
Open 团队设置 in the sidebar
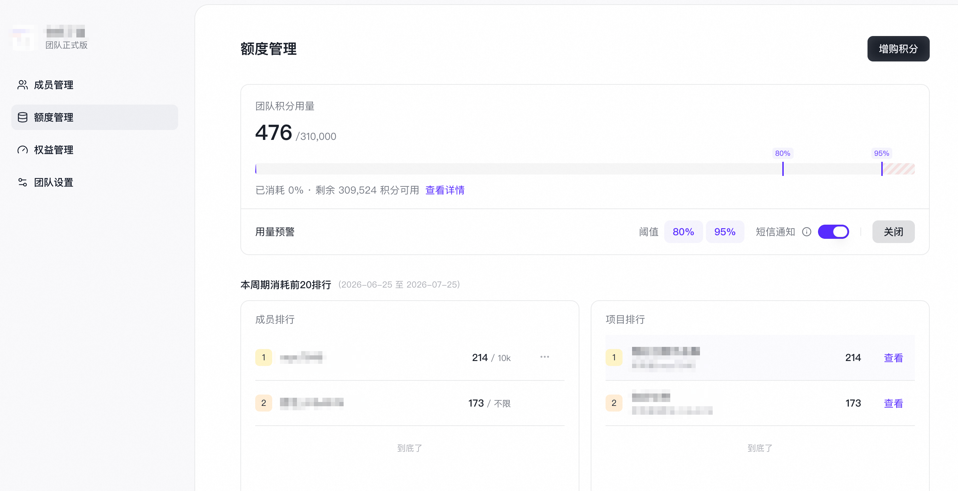(94, 182)
